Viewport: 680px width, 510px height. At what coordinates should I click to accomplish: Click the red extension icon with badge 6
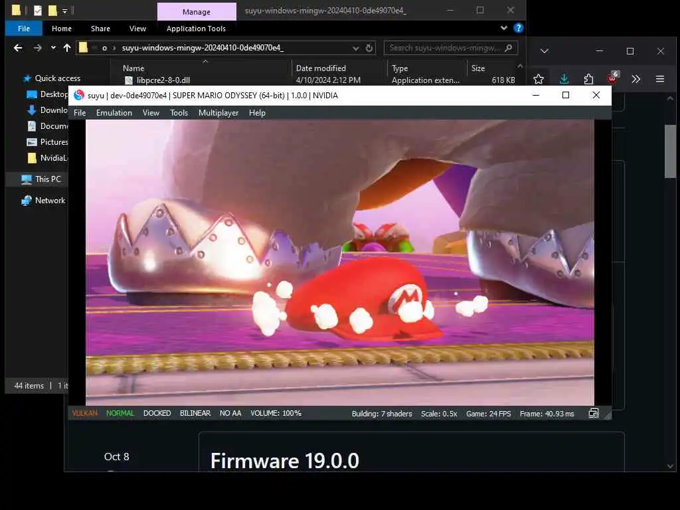click(612, 78)
